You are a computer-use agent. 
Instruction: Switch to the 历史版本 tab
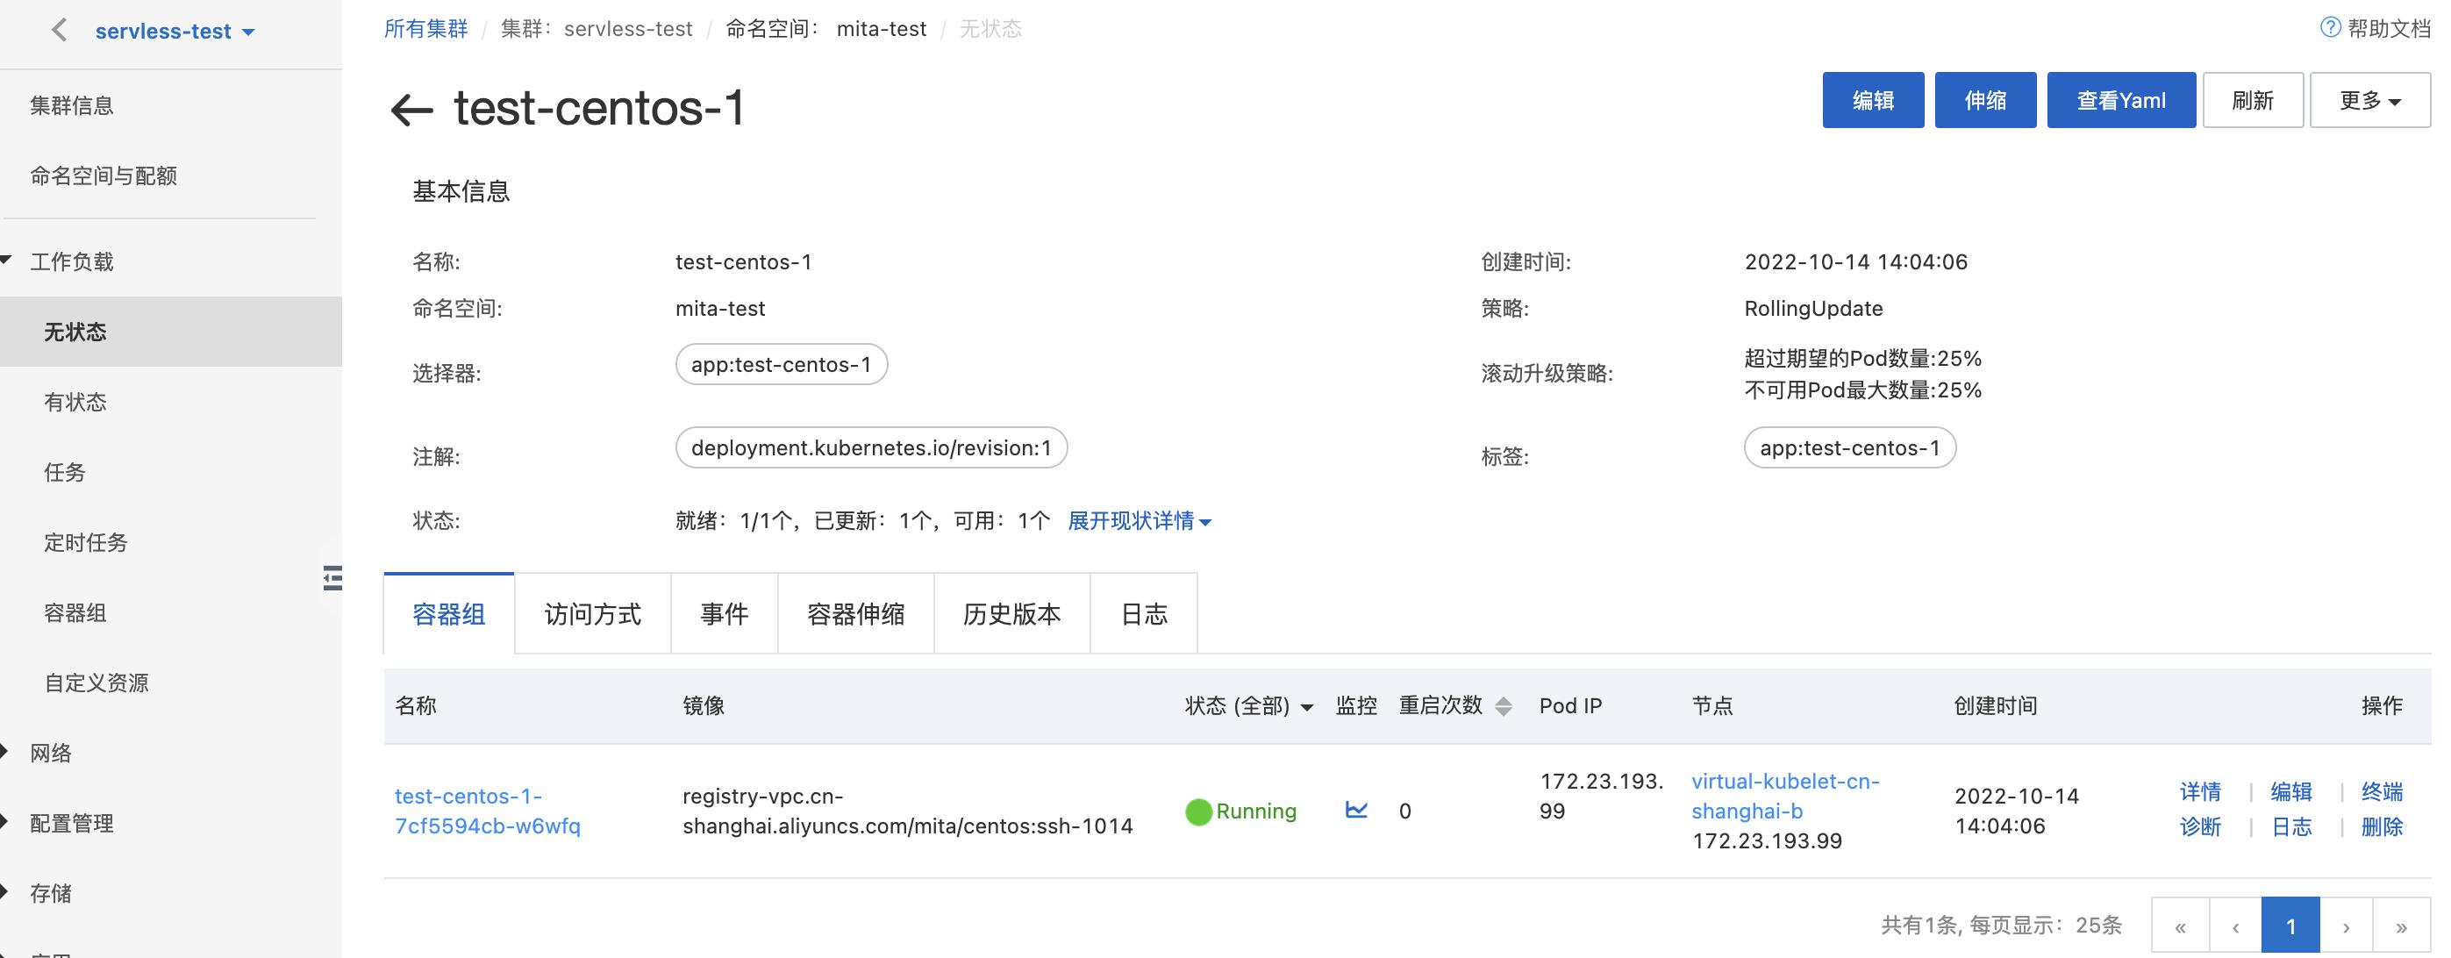[1011, 613]
